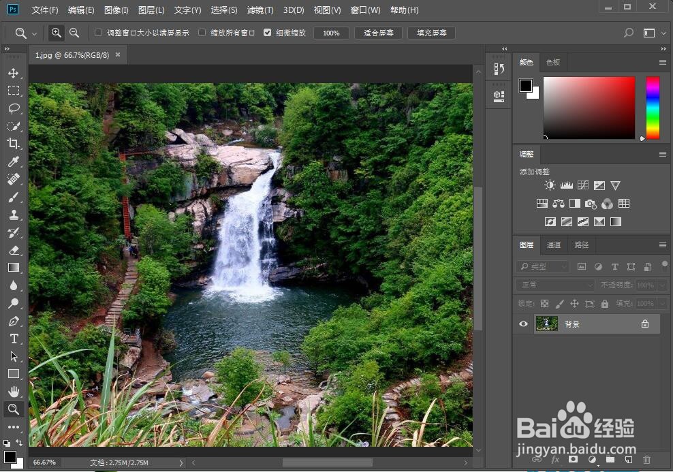Open the 图像(I) menu

[x=116, y=10]
